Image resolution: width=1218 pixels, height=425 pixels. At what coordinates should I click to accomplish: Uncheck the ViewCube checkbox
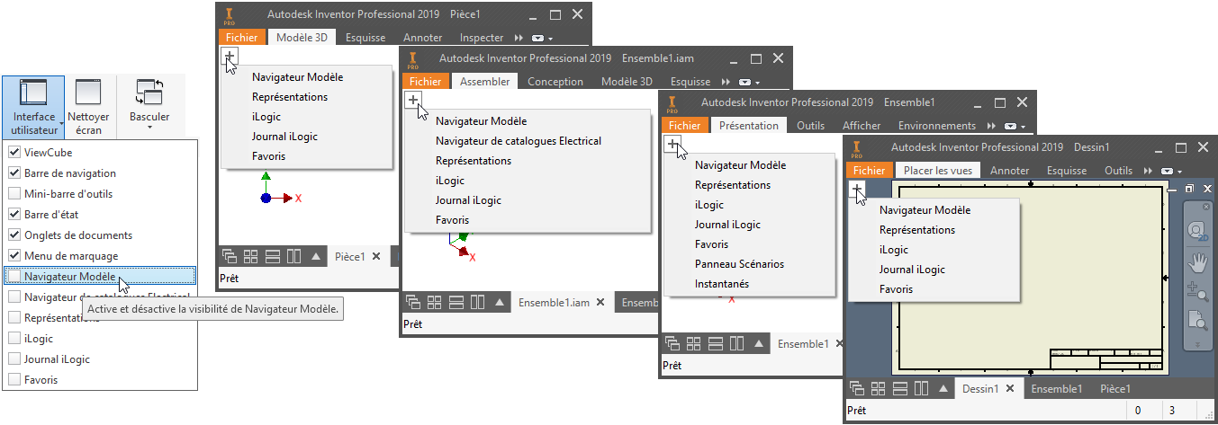tap(14, 153)
